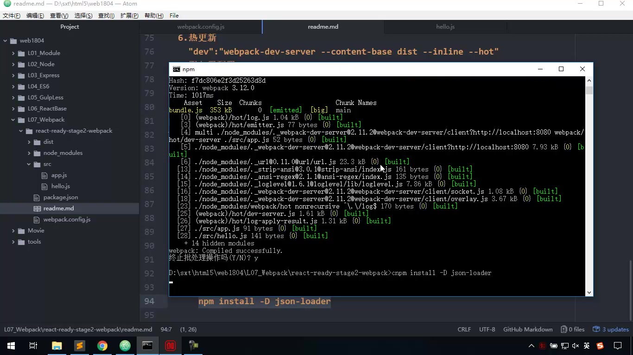Open Google Chrome from taskbar

[102, 346]
